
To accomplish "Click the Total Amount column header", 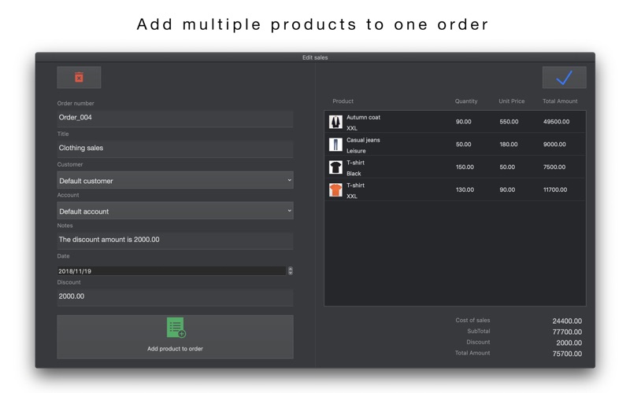I will click(560, 101).
